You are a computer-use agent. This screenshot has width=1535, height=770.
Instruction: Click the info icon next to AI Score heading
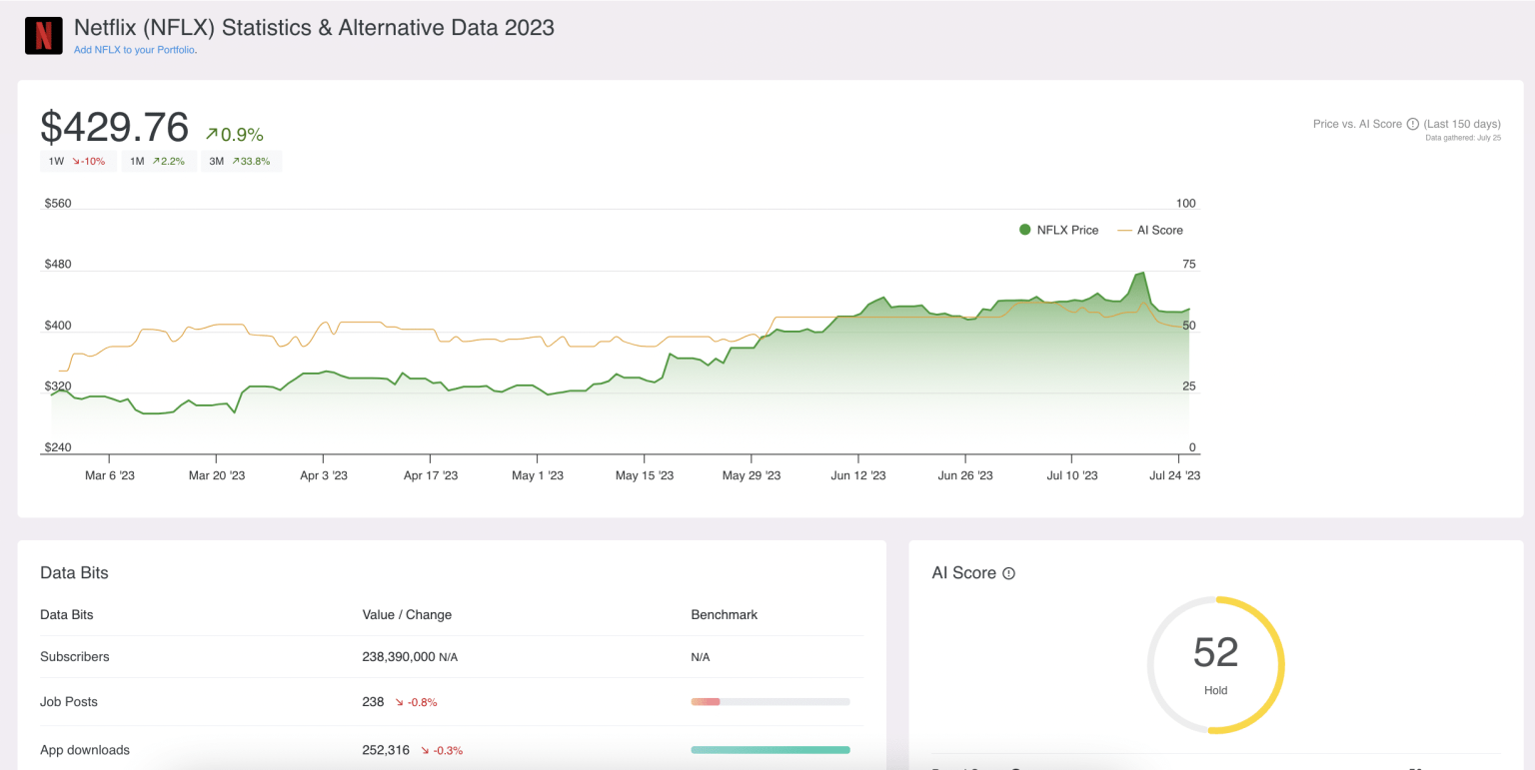(x=1008, y=573)
